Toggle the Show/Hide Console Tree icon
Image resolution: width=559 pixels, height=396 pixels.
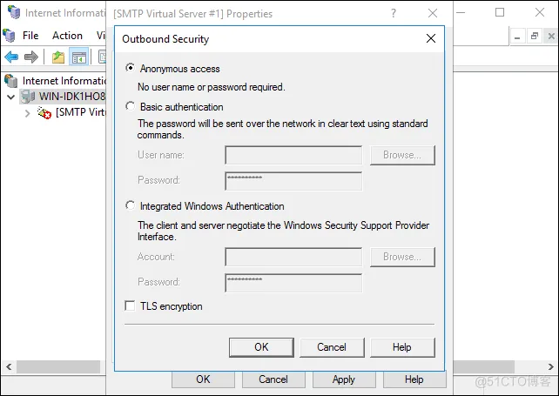(x=79, y=57)
